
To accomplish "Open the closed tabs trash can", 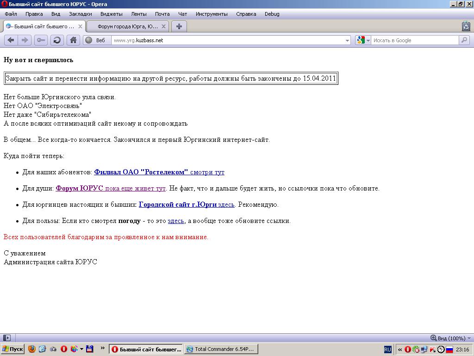I will coord(466,26).
